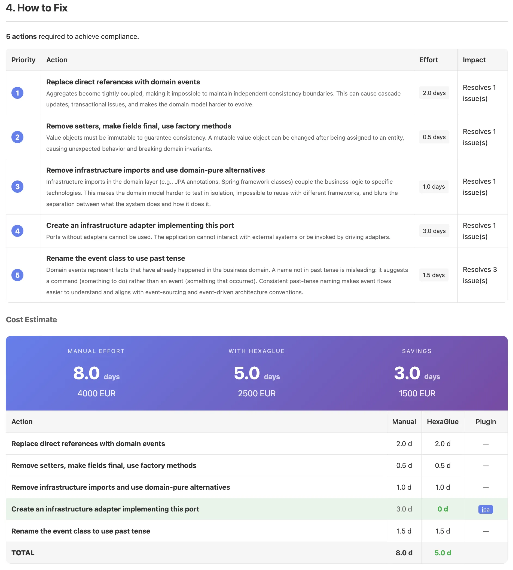Select 'Replace direct references with domain events' action title
Image resolution: width=513 pixels, height=570 pixels.
[123, 82]
